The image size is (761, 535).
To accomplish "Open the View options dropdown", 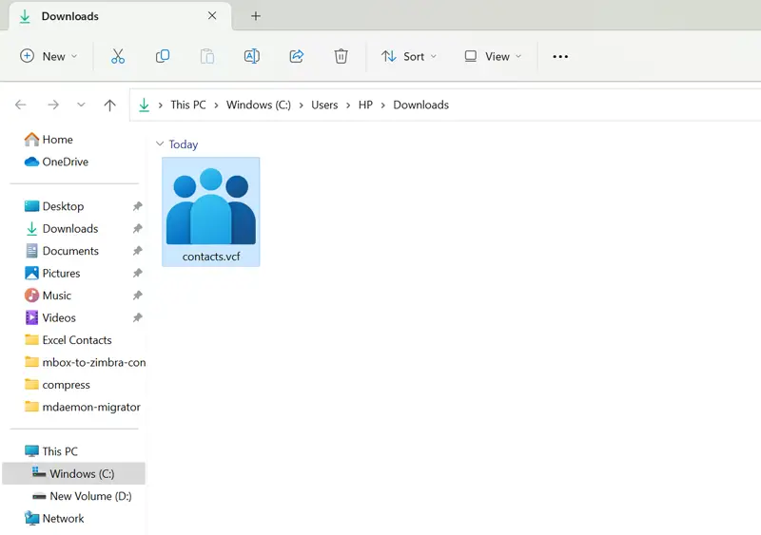I will [493, 57].
